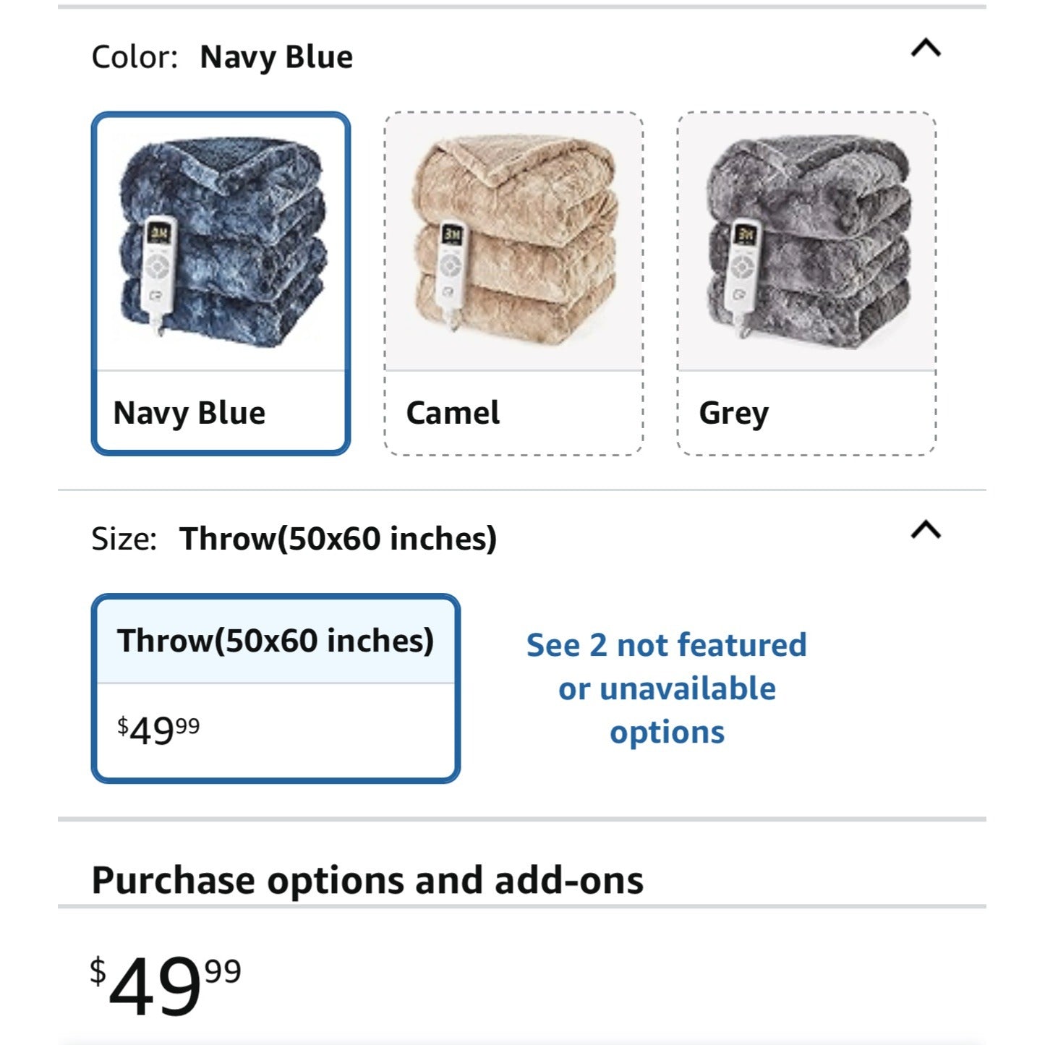Click the controller icon on grey blanket

tap(743, 273)
